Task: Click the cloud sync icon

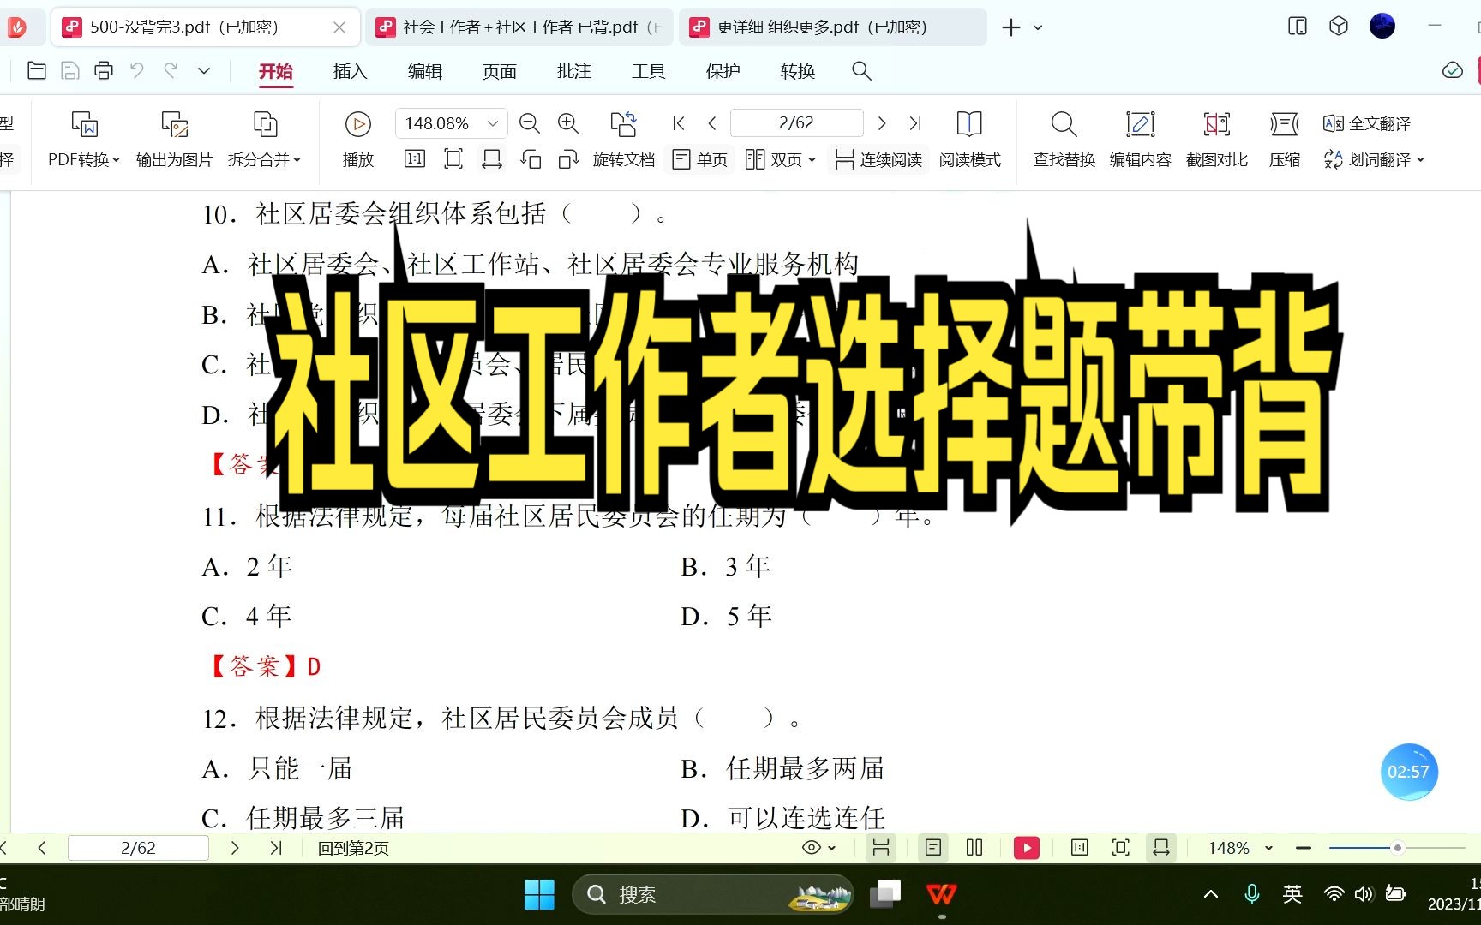Action: pos(1453,70)
